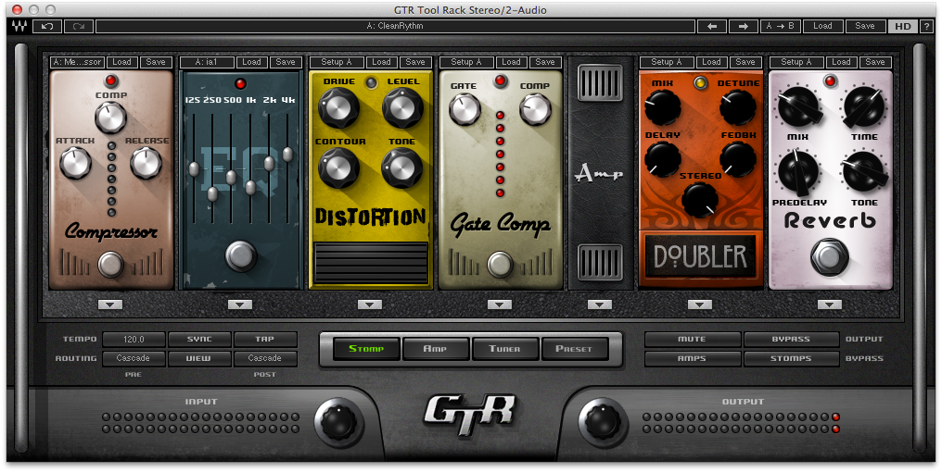Undo the last change
This screenshot has width=942, height=472.
pos(47,27)
